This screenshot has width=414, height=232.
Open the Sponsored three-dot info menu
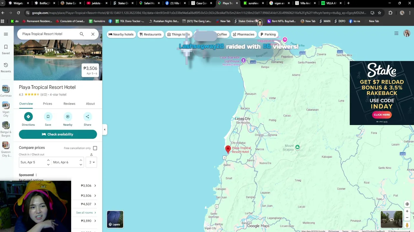click(x=36, y=175)
